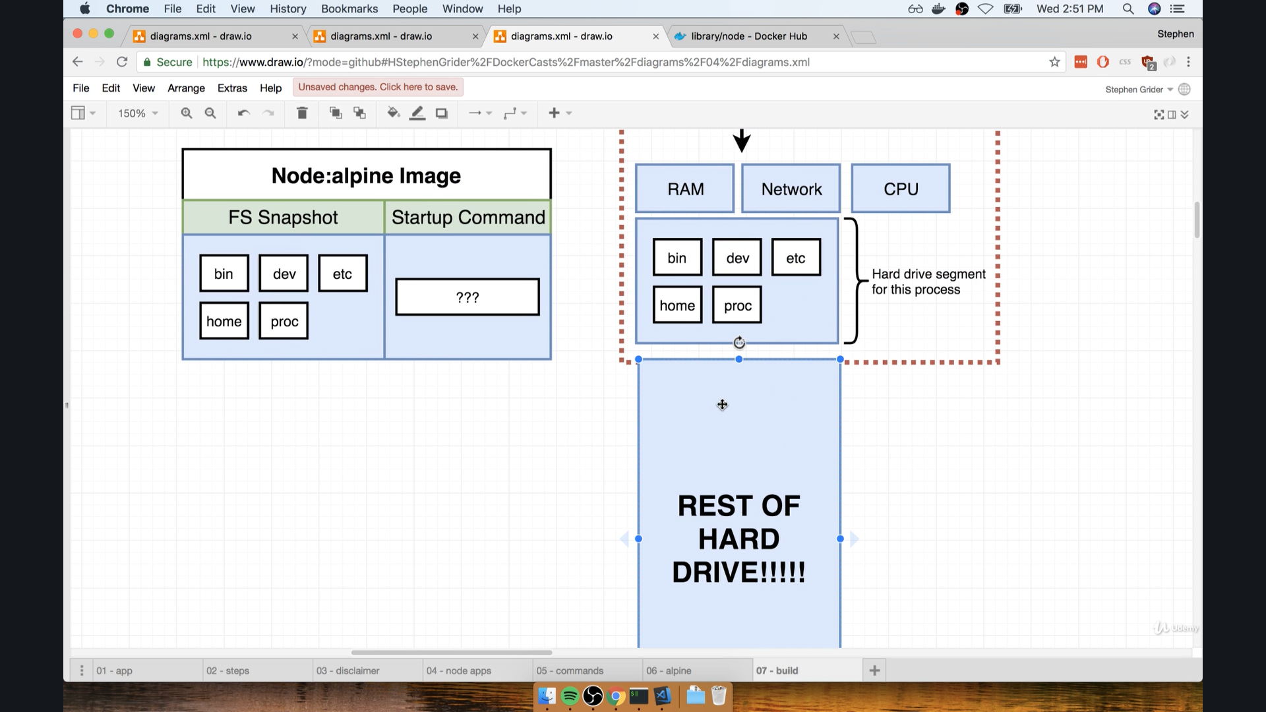The height and width of the screenshot is (712, 1266).
Task: Send selection to front icon
Action: 336,113
